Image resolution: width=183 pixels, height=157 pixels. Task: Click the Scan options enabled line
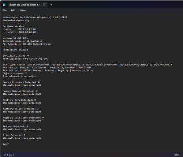(x=47, y=67)
